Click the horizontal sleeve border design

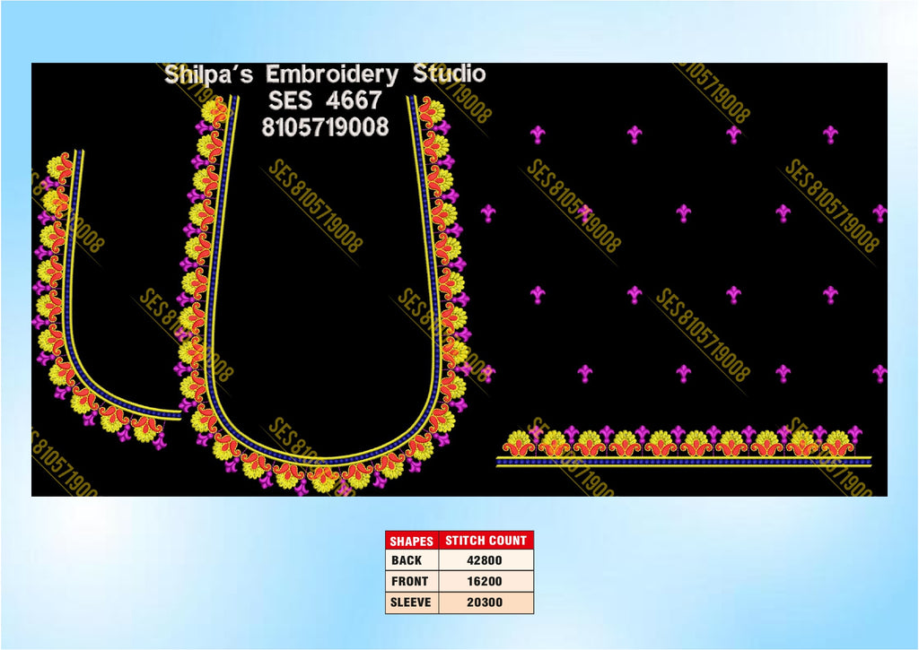(x=683, y=446)
